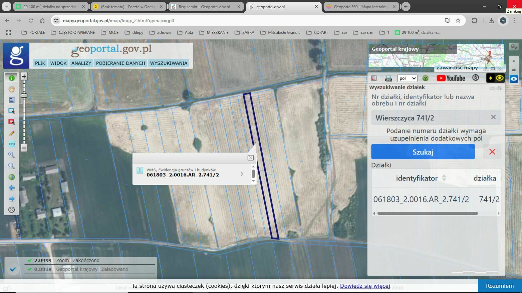Select the smallest eye size option

tap(514, 61)
